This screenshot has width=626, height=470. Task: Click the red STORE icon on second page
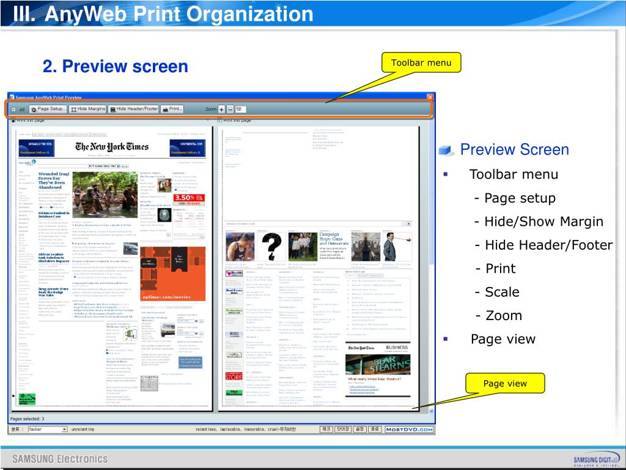234,376
